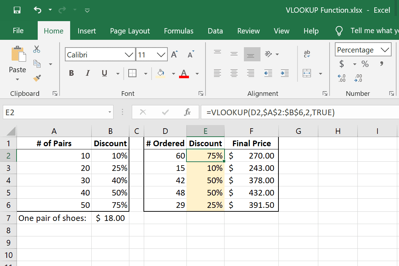Select the Format Painter brush

(x=37, y=78)
